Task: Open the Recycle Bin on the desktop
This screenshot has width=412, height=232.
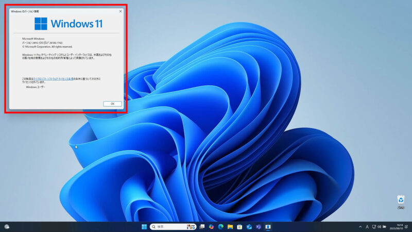Action: click(x=401, y=200)
